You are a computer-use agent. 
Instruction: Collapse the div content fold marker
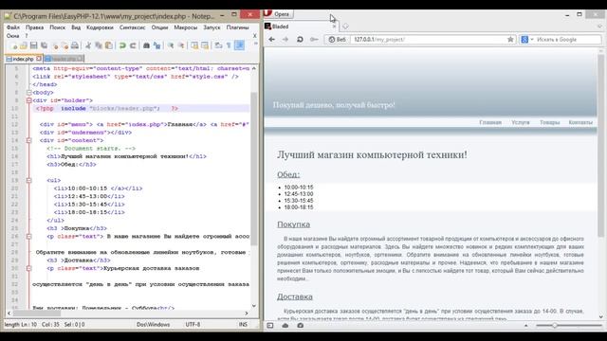point(29,140)
